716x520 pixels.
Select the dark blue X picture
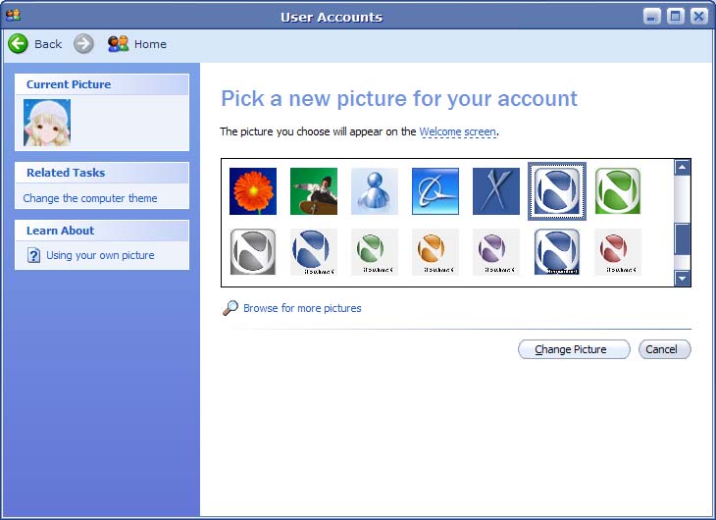tap(496, 191)
